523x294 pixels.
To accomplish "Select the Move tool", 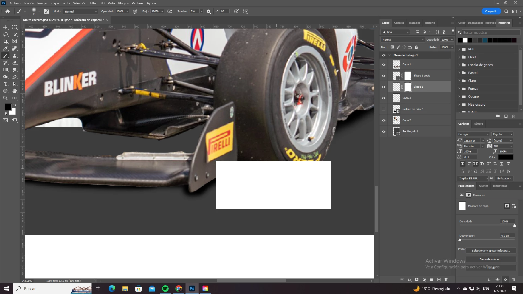I will tap(5, 27).
